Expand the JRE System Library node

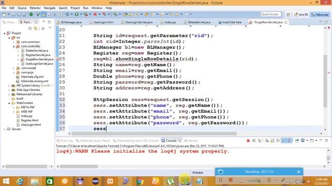coord(9,86)
